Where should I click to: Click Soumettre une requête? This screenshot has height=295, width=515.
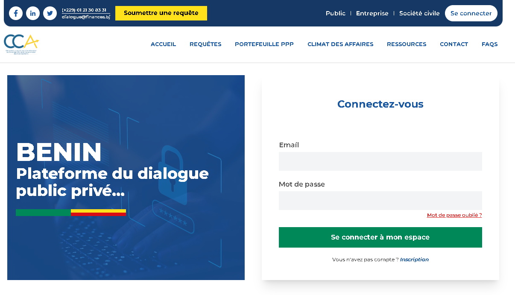point(161,13)
